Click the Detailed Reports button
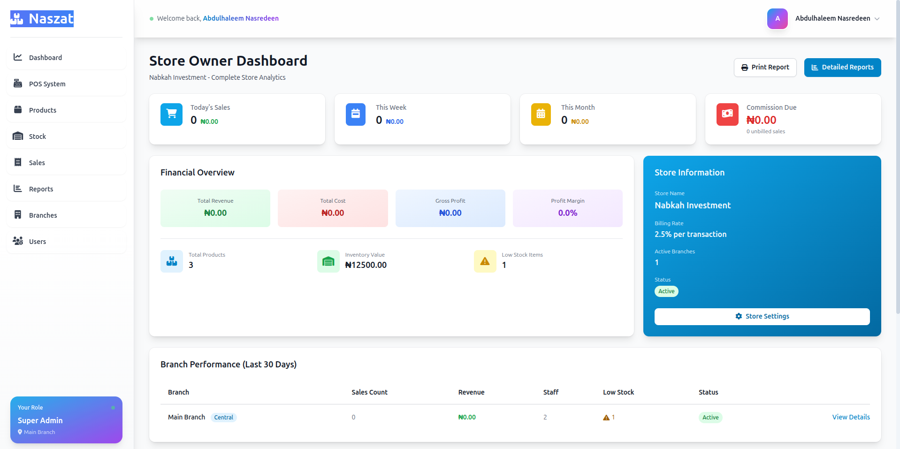Screen dimensions: 900x449 tap(842, 67)
